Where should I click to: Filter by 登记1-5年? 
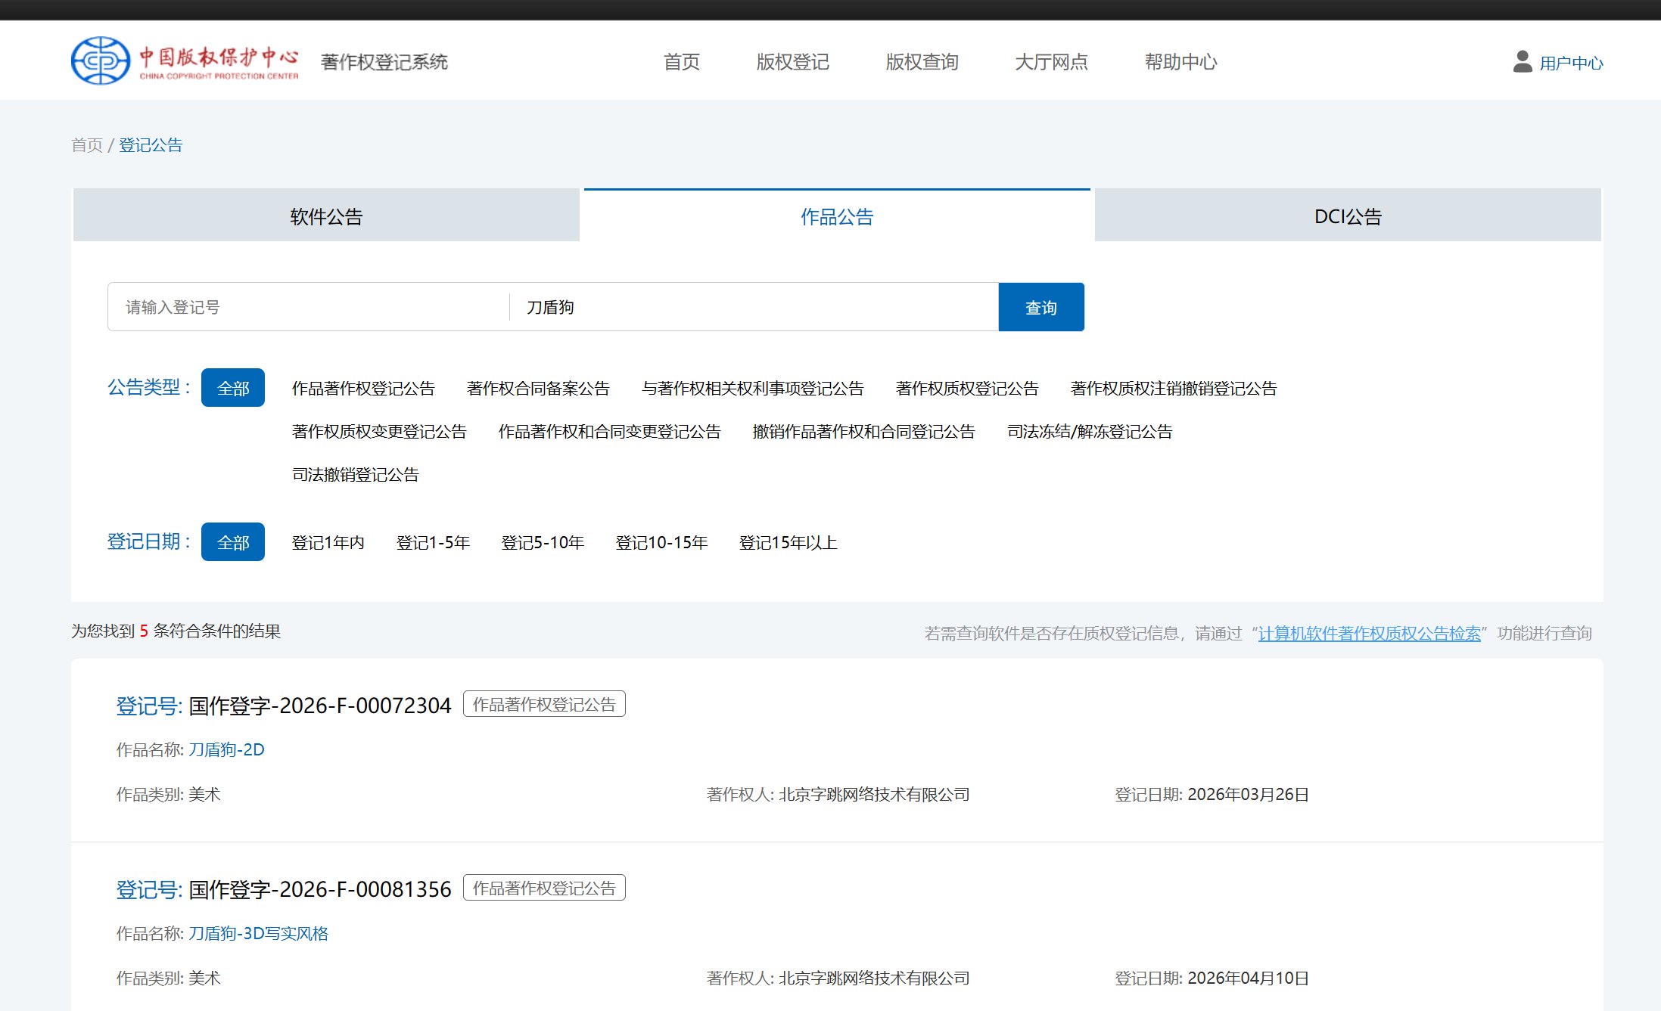(x=434, y=542)
